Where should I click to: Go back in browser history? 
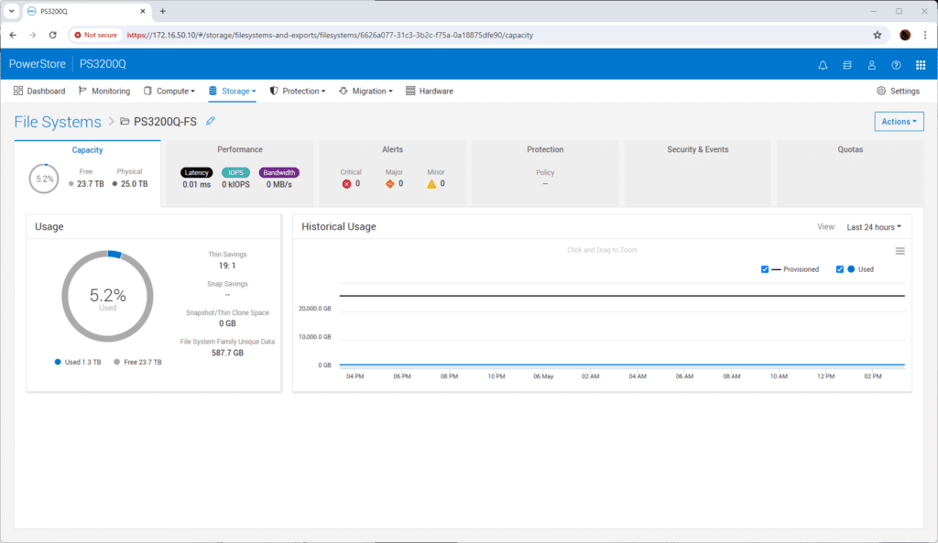[x=13, y=36]
